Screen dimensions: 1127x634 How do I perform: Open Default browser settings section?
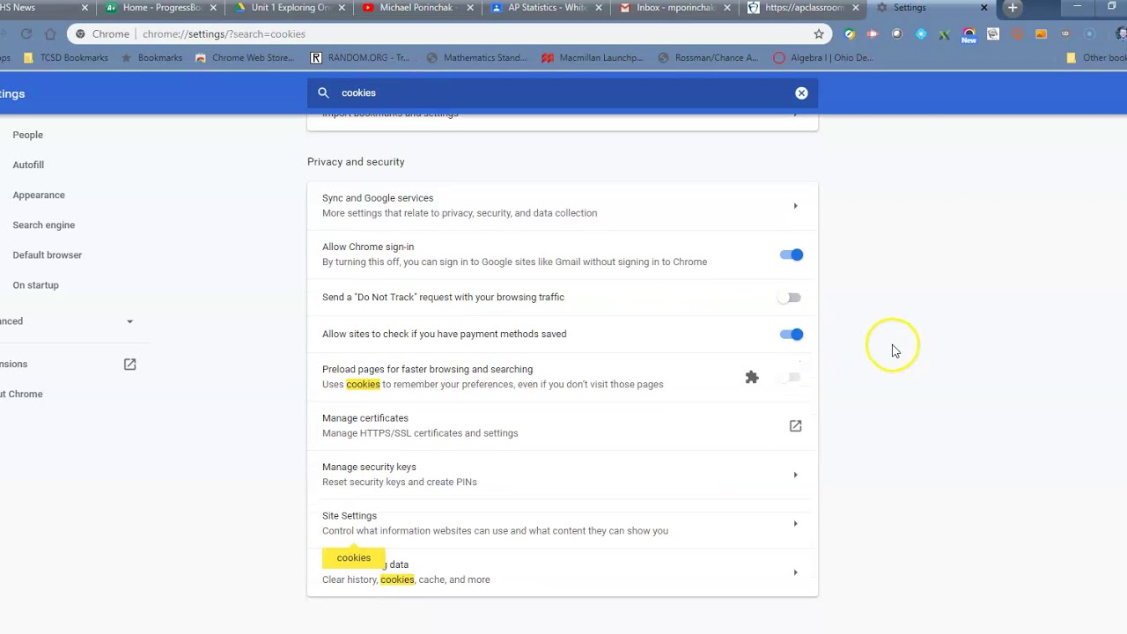47,255
